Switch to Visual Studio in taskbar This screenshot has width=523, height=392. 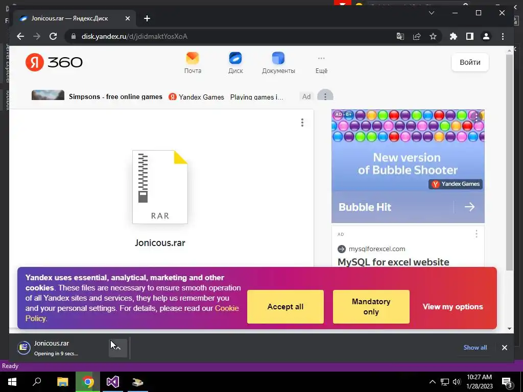pos(113,382)
